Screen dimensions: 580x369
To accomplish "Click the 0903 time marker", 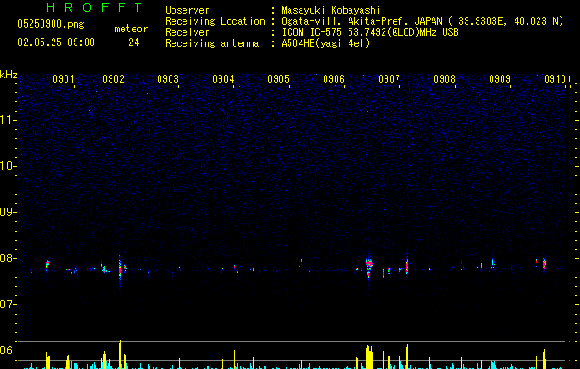I will 168,79.
